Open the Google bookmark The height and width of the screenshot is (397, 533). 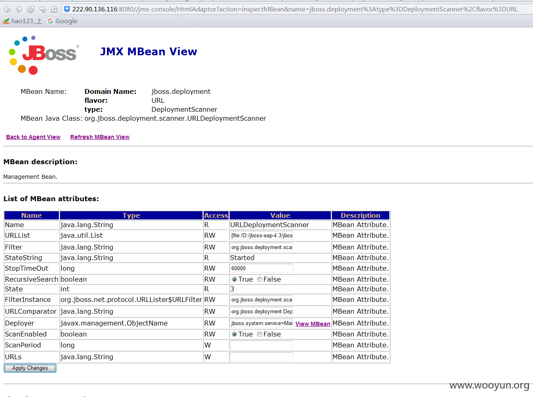(63, 21)
